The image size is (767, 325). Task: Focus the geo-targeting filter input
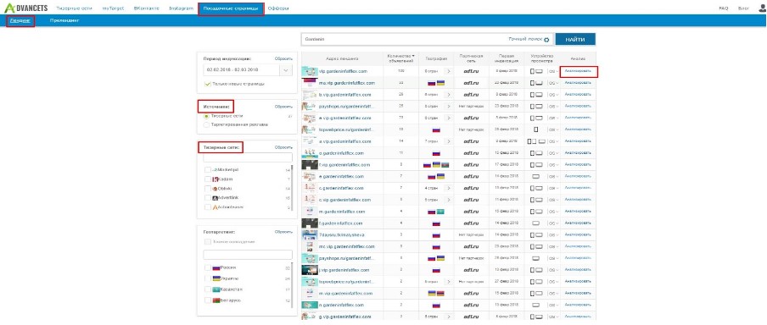(x=248, y=256)
